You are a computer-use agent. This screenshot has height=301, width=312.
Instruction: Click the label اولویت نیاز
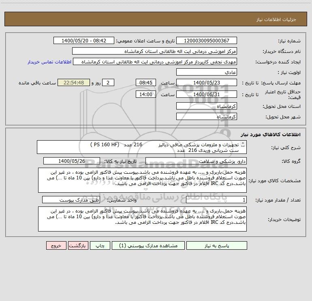click(x=289, y=72)
